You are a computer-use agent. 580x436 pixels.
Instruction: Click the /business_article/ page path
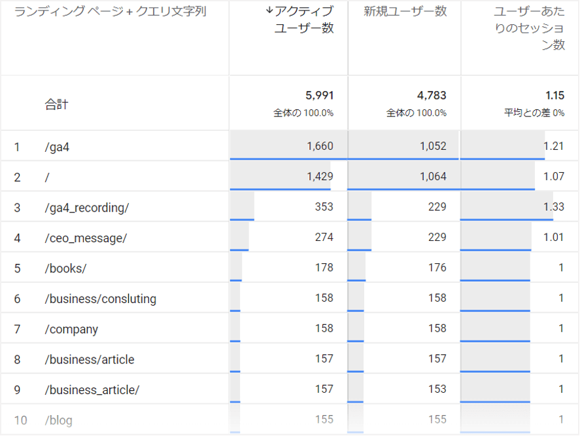92,390
